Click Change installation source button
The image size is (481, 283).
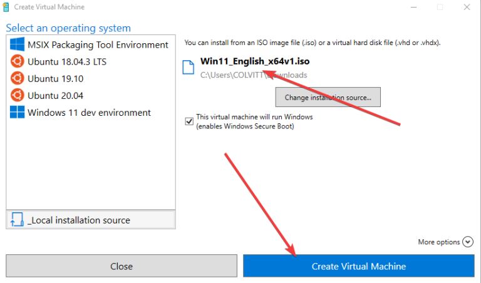pos(328,97)
